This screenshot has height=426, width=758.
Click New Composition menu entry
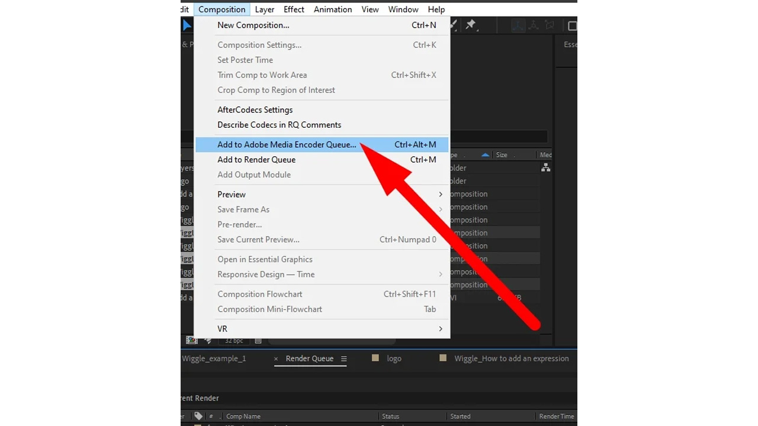[253, 25]
